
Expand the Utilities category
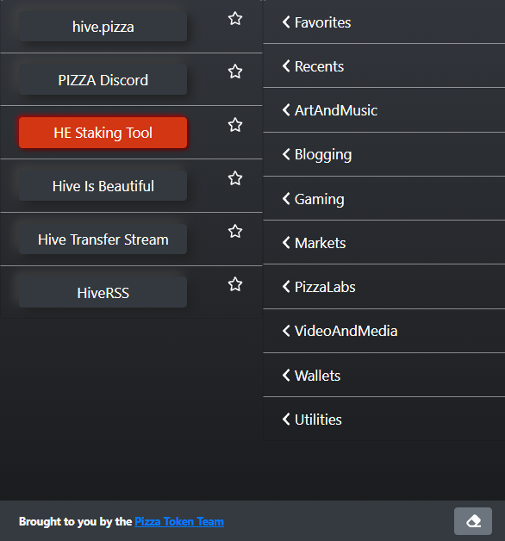pyautogui.click(x=383, y=420)
